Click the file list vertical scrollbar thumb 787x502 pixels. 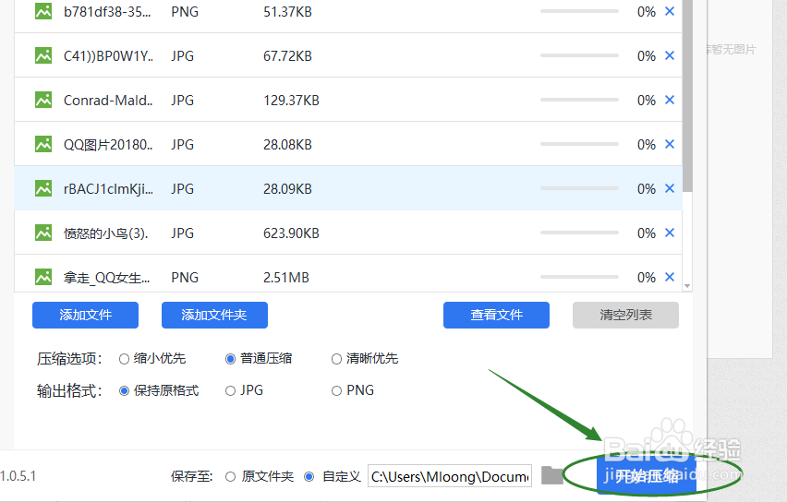[687, 95]
